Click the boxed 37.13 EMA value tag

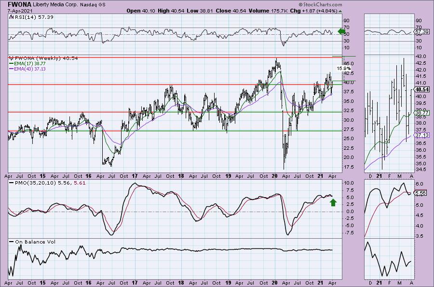point(422,135)
